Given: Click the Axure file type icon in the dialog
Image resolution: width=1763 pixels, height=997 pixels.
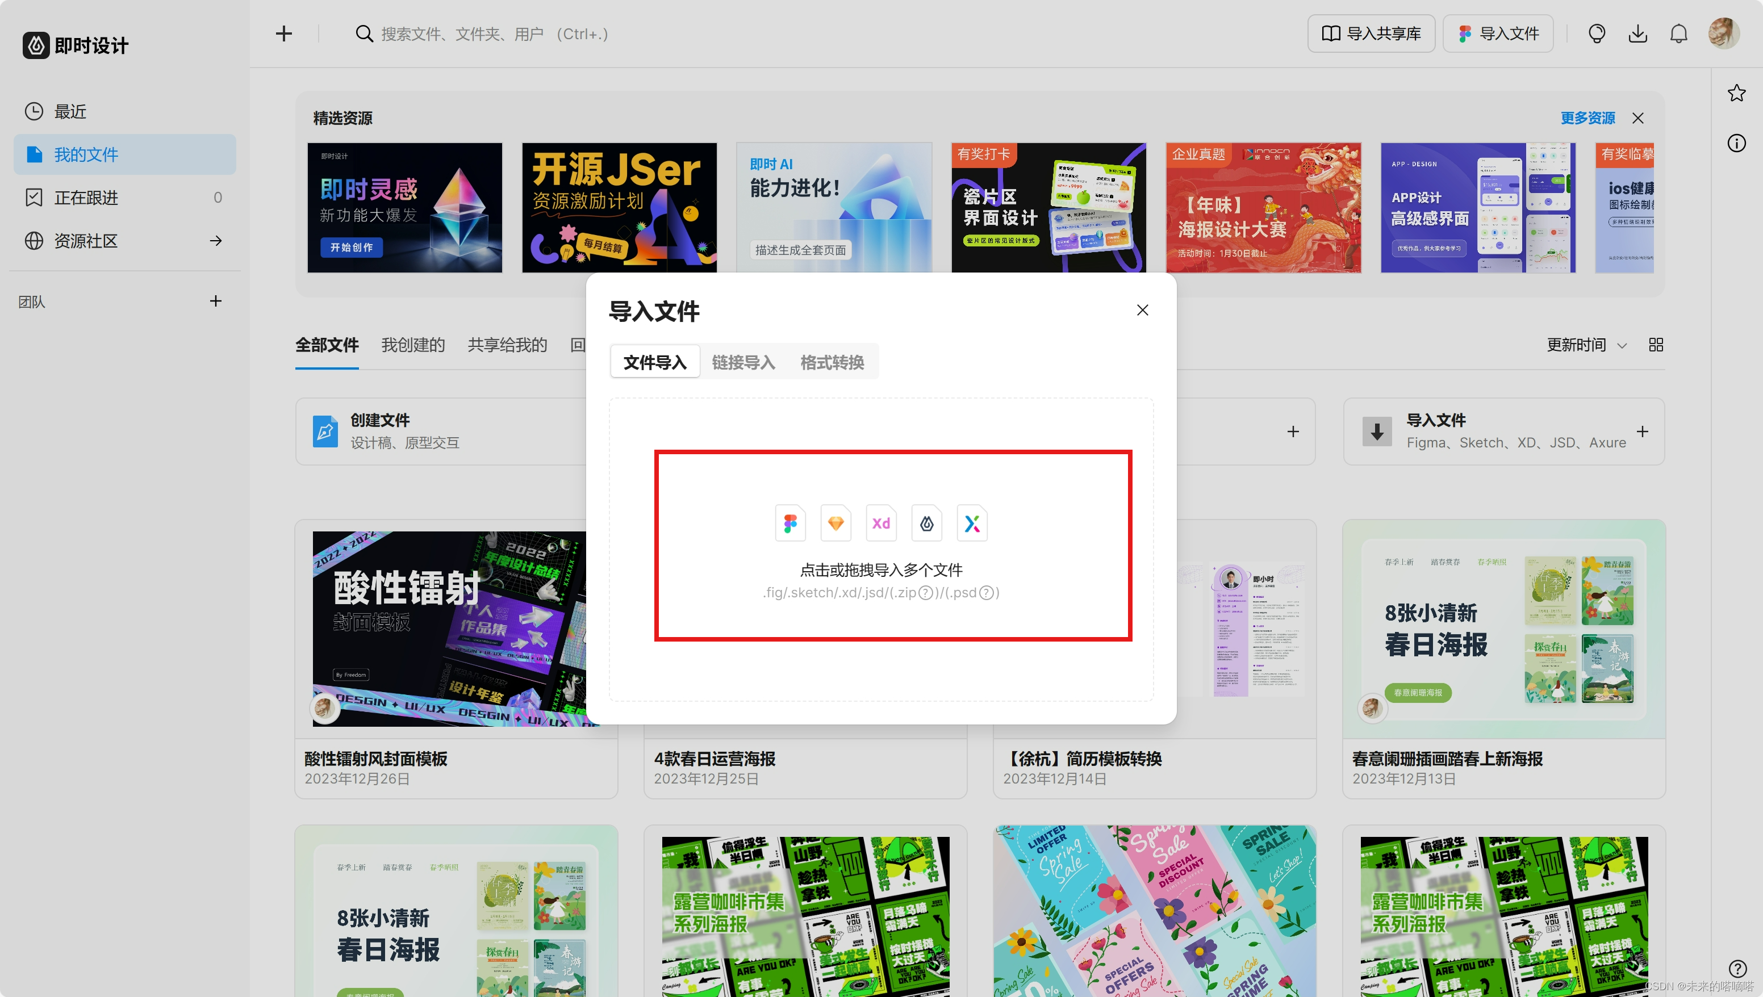Looking at the screenshot, I should click(x=972, y=523).
